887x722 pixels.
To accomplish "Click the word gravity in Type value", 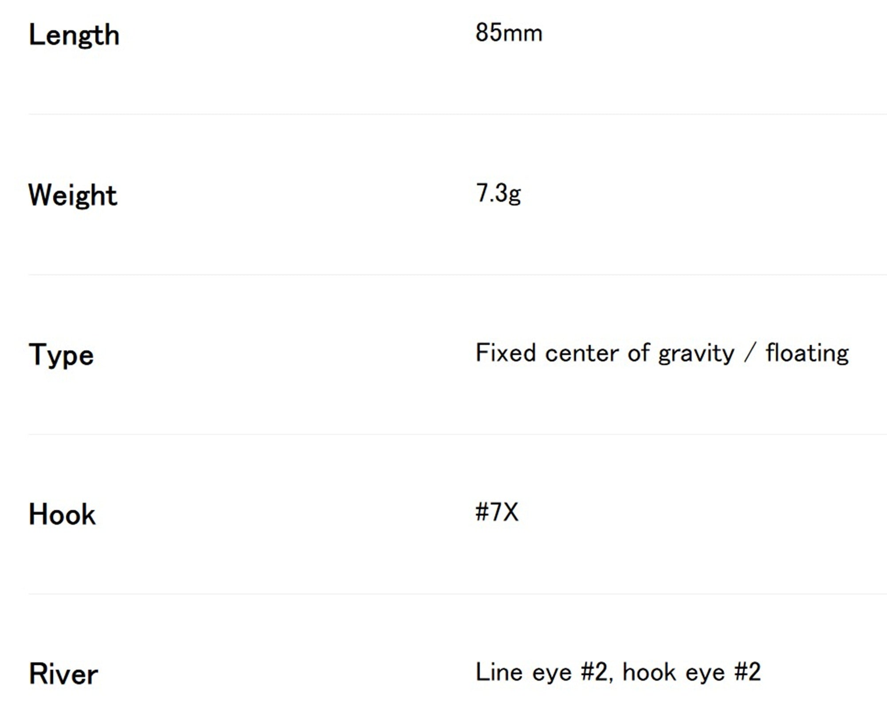I will click(696, 354).
